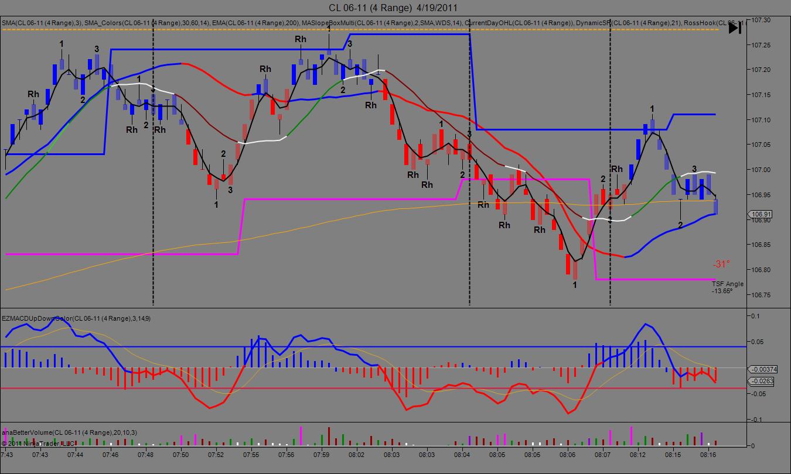Select the EZMACDUpDownColor indicator label
Viewport: 791px width, 474px height.
(x=76, y=318)
